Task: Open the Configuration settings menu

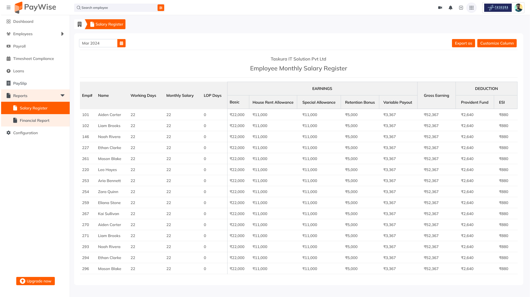Action: click(x=25, y=133)
